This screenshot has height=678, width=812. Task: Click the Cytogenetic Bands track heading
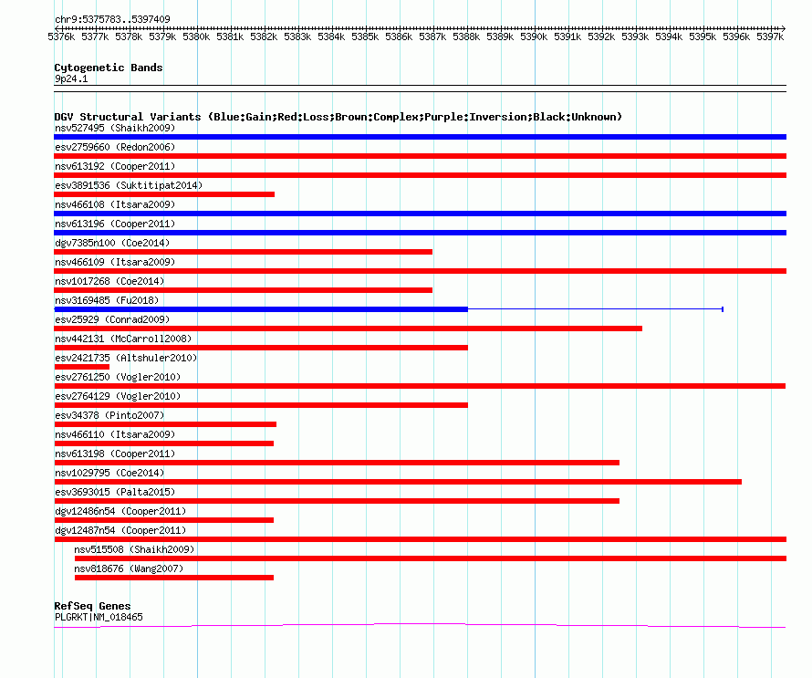coord(109,68)
